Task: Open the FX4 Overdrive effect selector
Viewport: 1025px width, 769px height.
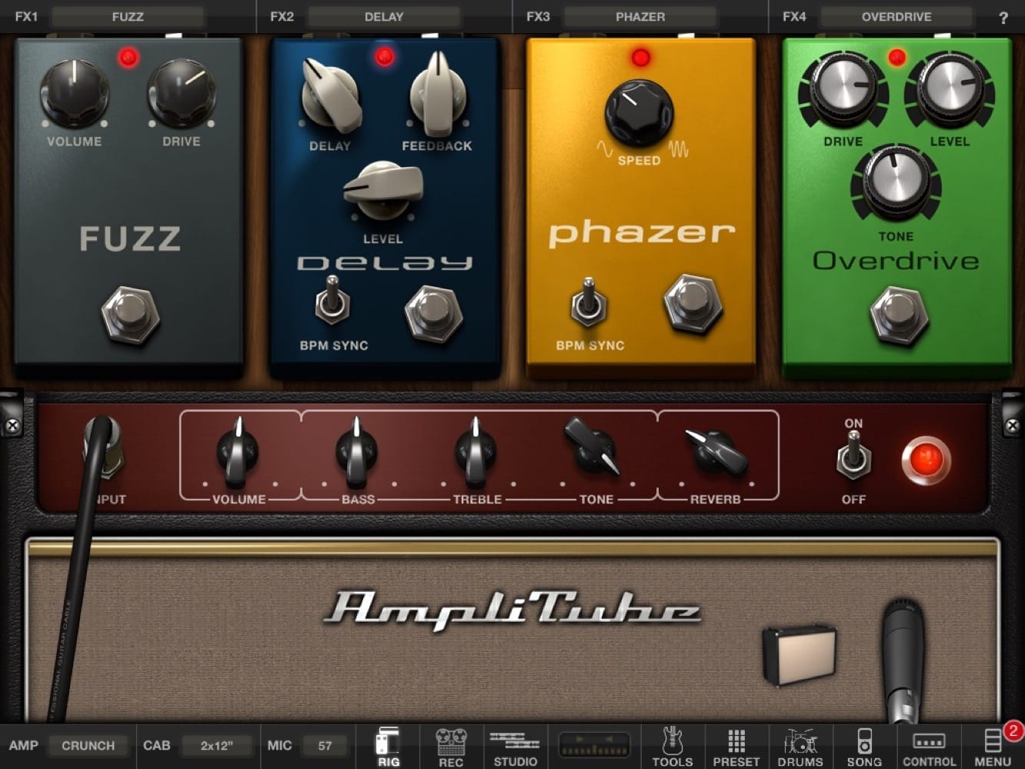Action: coord(896,16)
